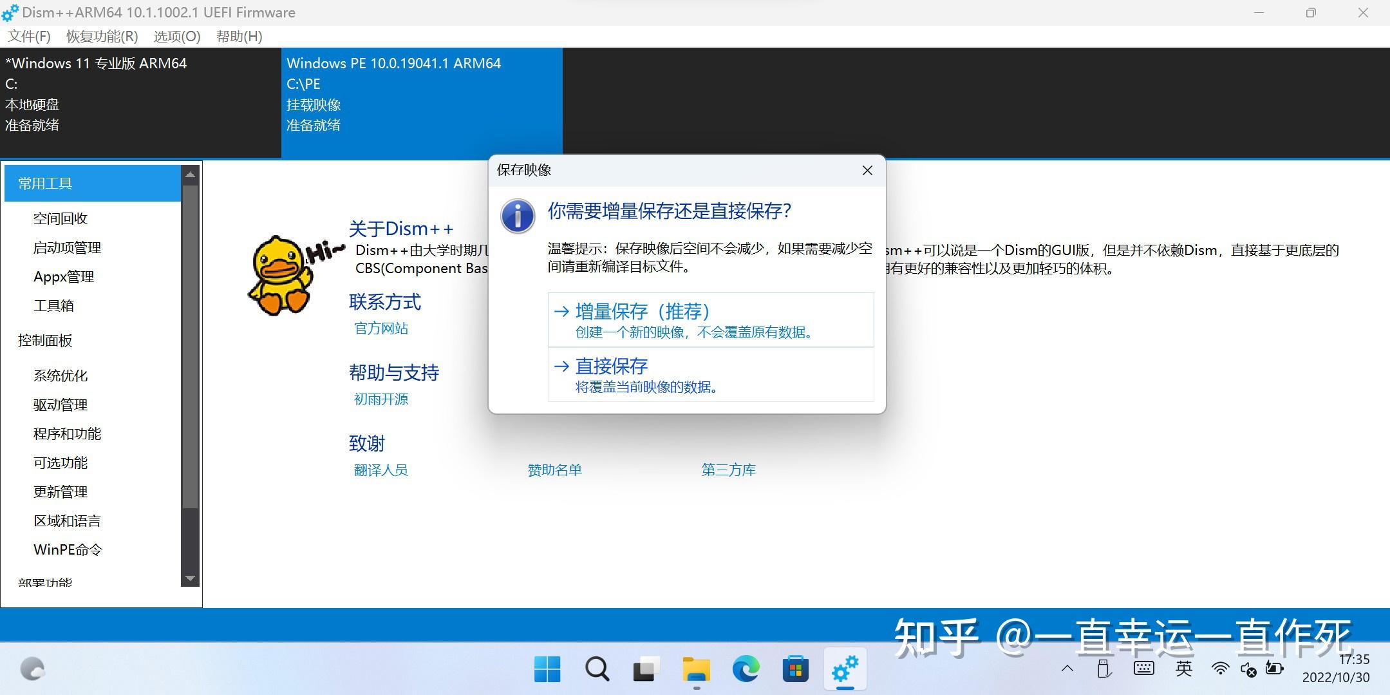1390x695 pixels.
Task: Open the Wi-Fi network tray icon
Action: pos(1221,669)
